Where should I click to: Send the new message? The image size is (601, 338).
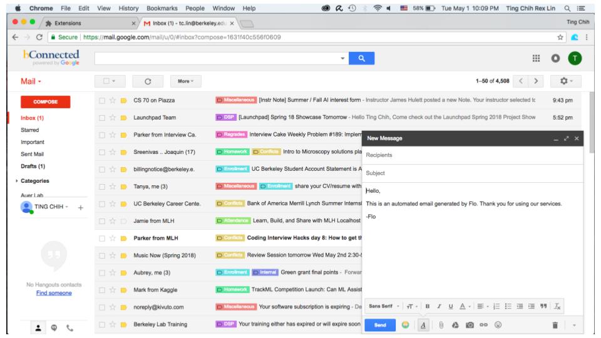pyautogui.click(x=380, y=325)
